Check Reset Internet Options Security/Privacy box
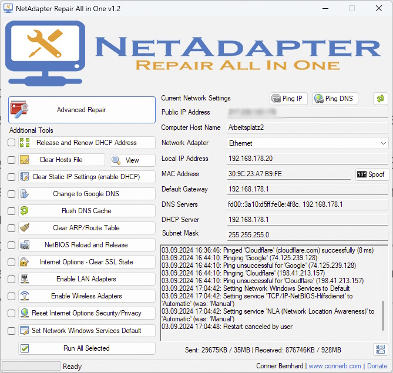 pyautogui.click(x=11, y=313)
